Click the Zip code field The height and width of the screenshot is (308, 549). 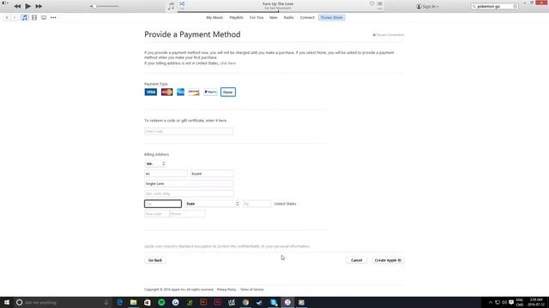[x=257, y=204]
